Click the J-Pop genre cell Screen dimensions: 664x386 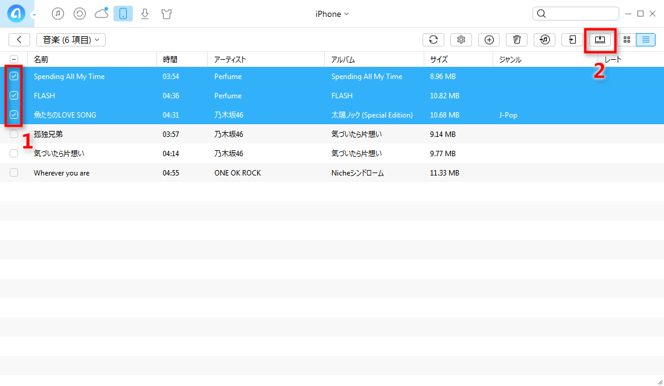pos(508,115)
